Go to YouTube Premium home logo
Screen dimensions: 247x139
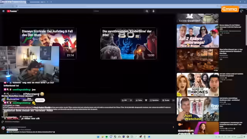pos(12,11)
